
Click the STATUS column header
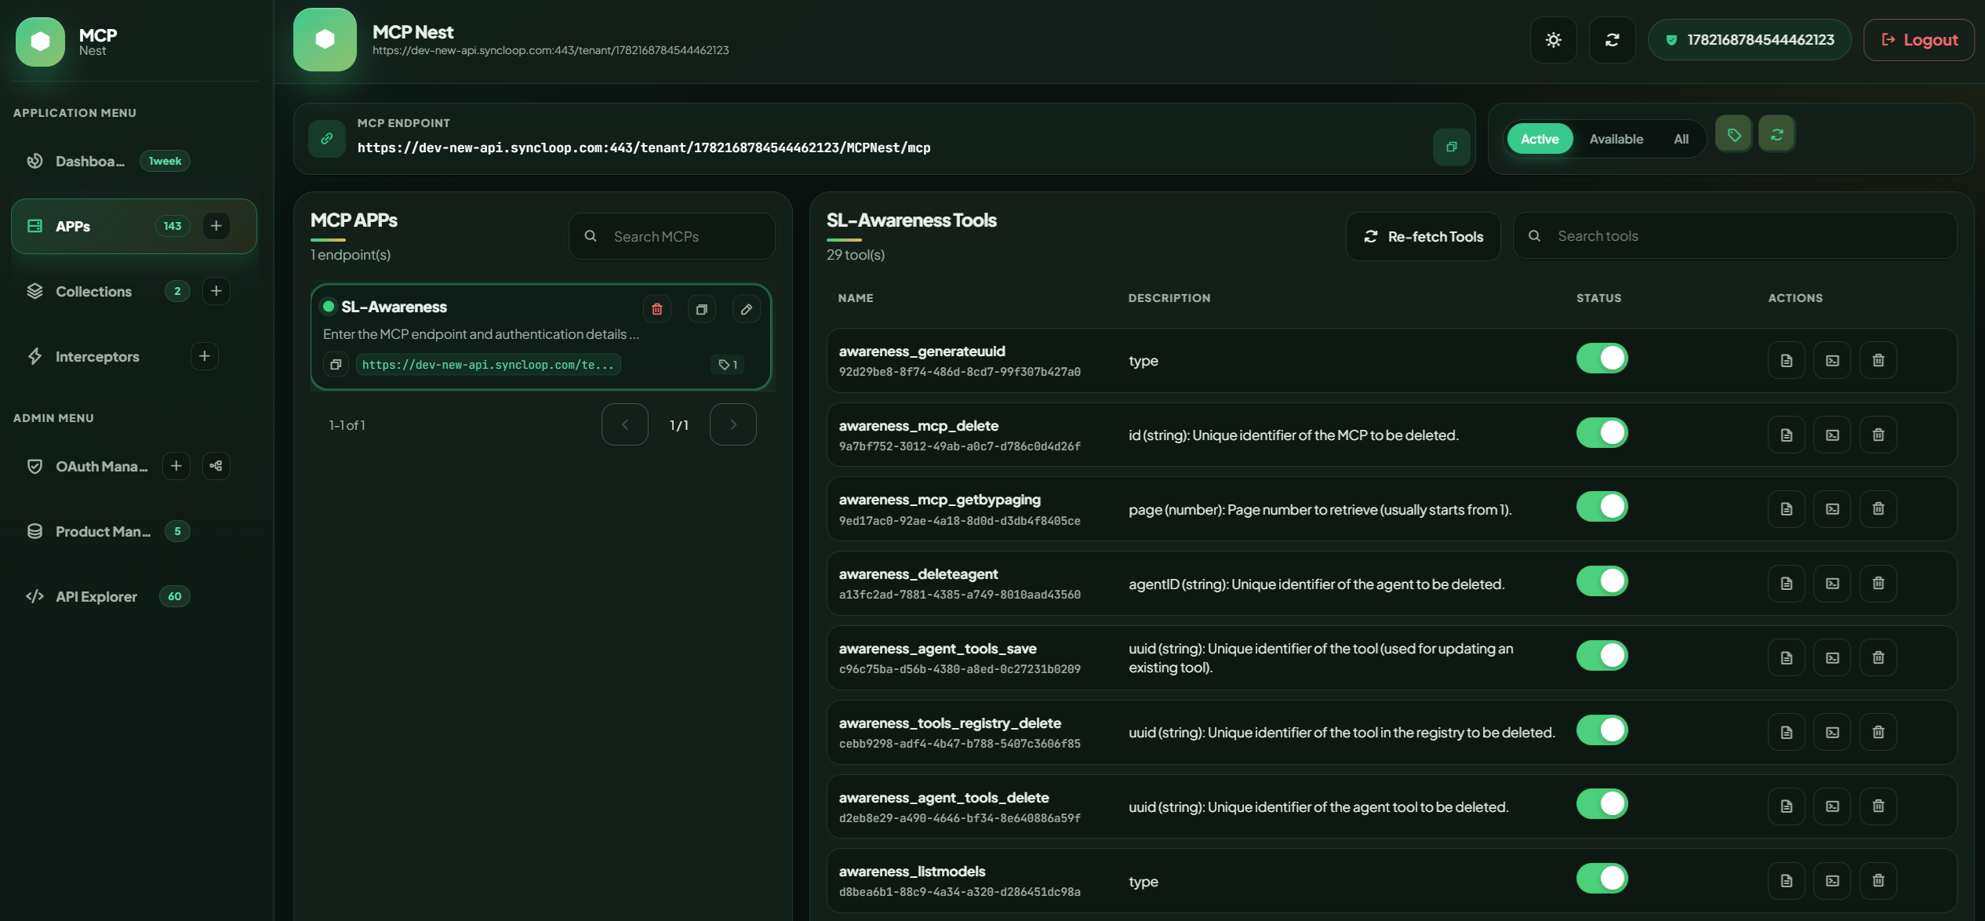pyautogui.click(x=1599, y=298)
